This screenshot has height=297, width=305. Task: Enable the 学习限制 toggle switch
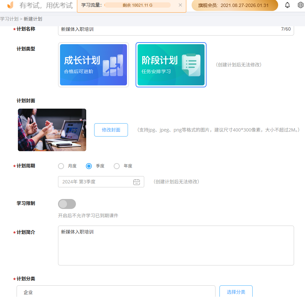tap(67, 204)
